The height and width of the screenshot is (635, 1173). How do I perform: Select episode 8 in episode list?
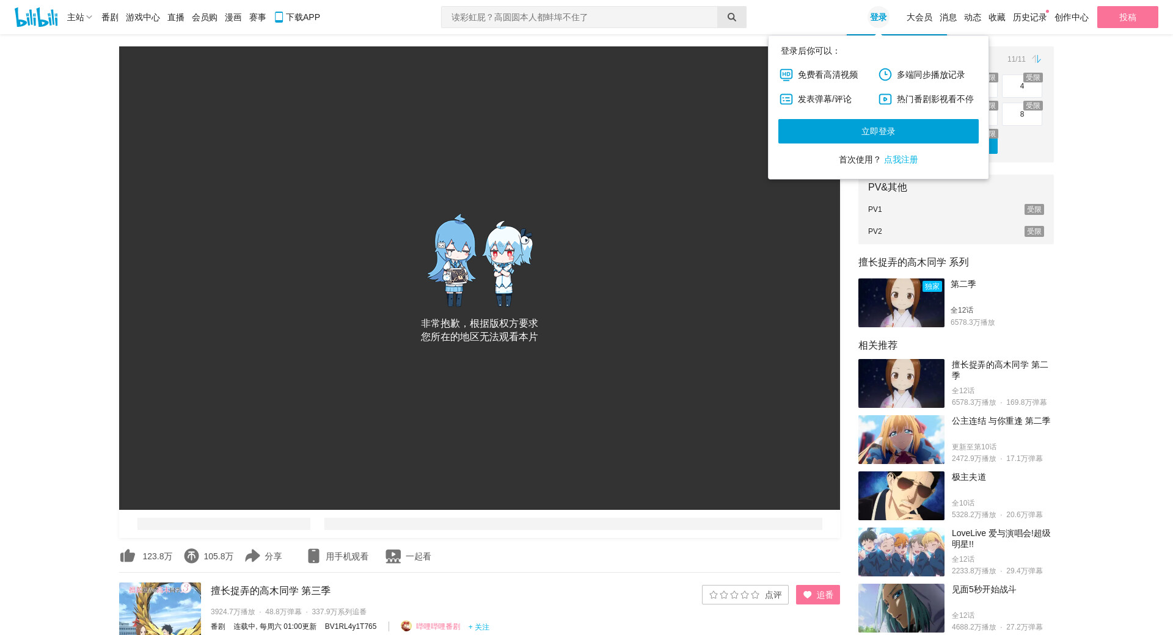1022,114
